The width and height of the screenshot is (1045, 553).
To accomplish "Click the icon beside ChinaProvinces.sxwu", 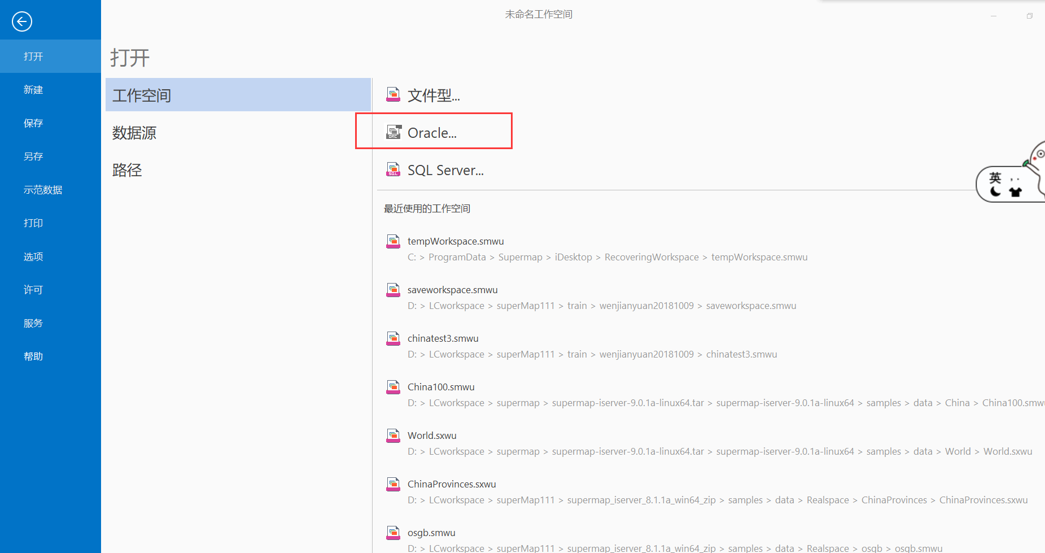I will (x=393, y=484).
